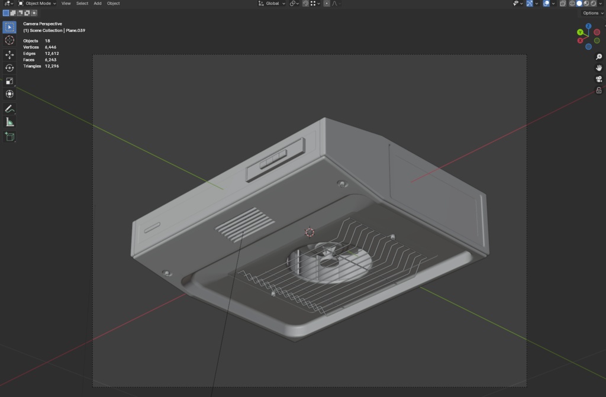Open the Object menu
Image resolution: width=606 pixels, height=397 pixels.
[x=113, y=4]
